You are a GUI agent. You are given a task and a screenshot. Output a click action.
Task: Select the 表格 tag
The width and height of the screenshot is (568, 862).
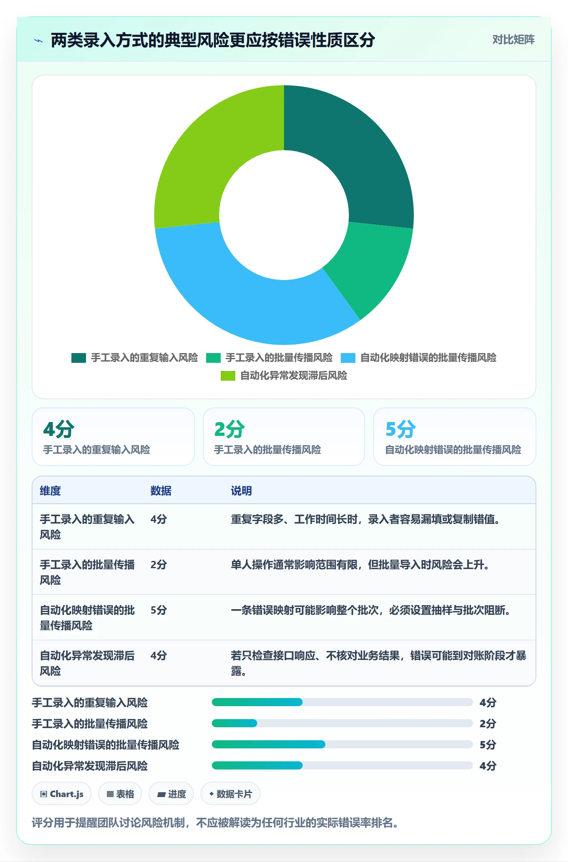point(120,794)
